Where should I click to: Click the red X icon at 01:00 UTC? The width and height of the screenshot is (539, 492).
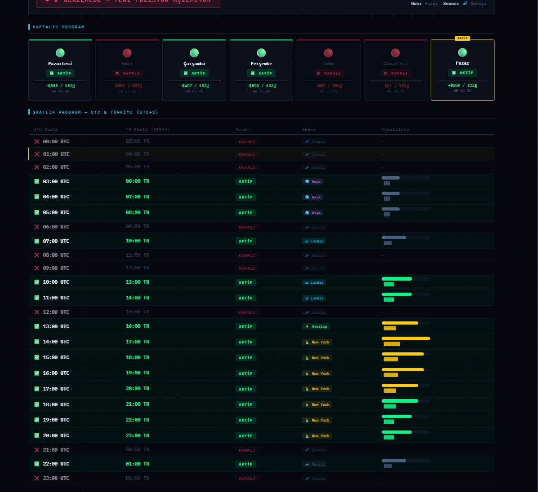(x=37, y=154)
